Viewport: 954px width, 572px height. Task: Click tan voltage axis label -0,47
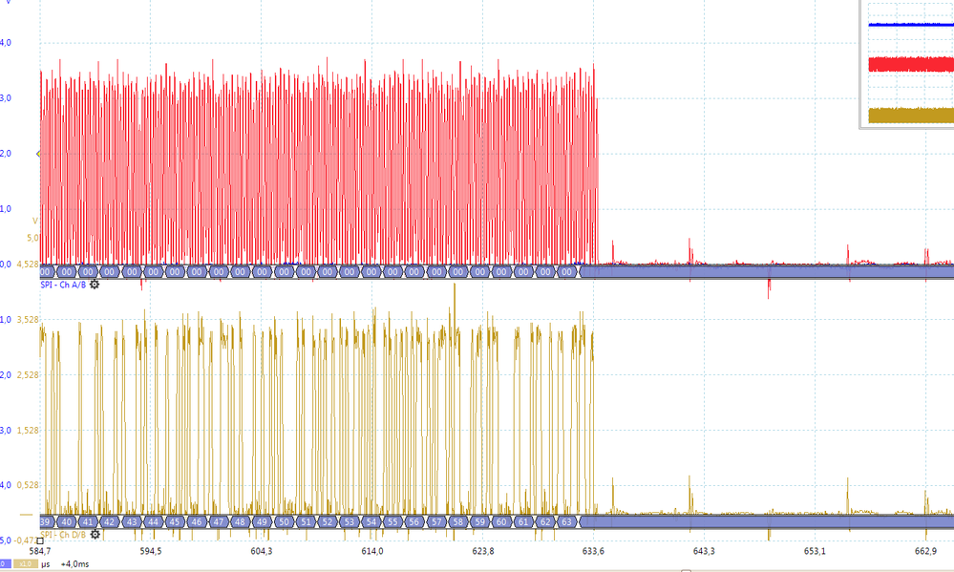click(x=26, y=540)
